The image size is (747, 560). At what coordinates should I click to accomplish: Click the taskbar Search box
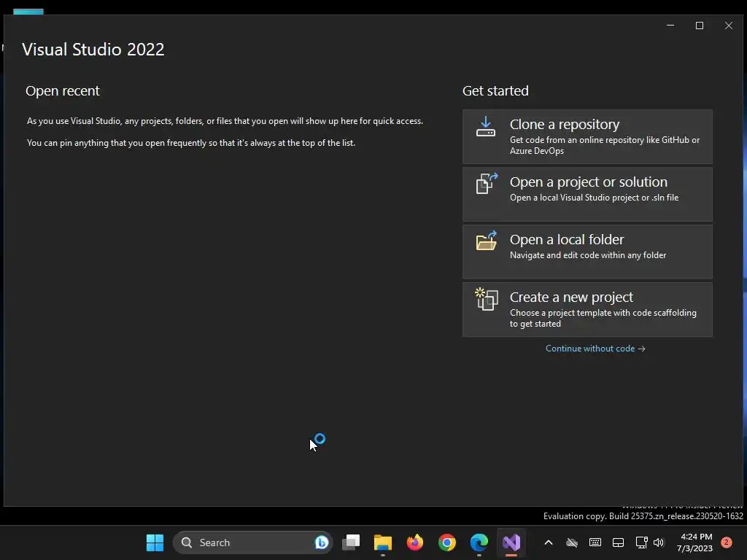252,542
